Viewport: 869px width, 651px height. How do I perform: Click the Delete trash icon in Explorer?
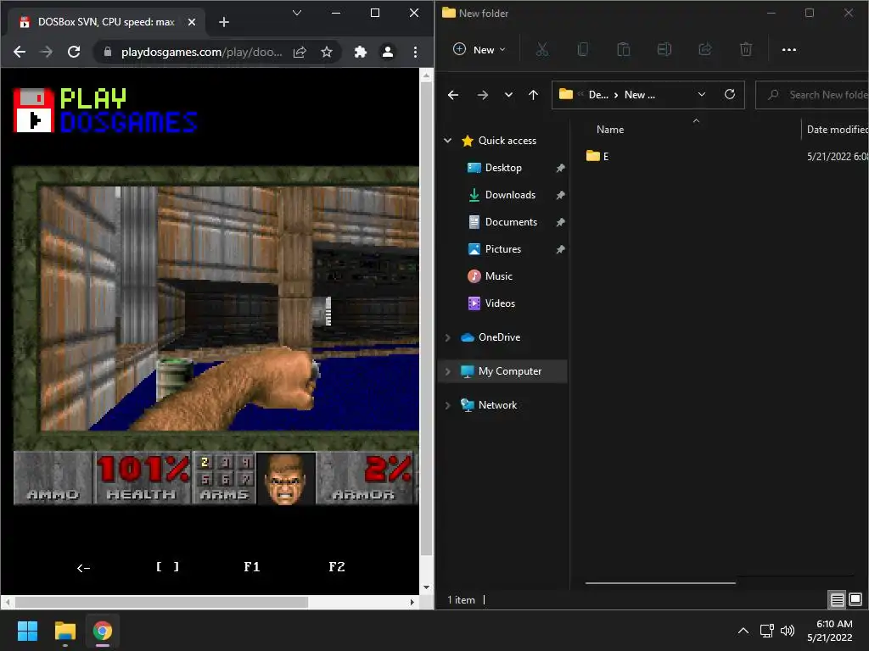(x=746, y=50)
